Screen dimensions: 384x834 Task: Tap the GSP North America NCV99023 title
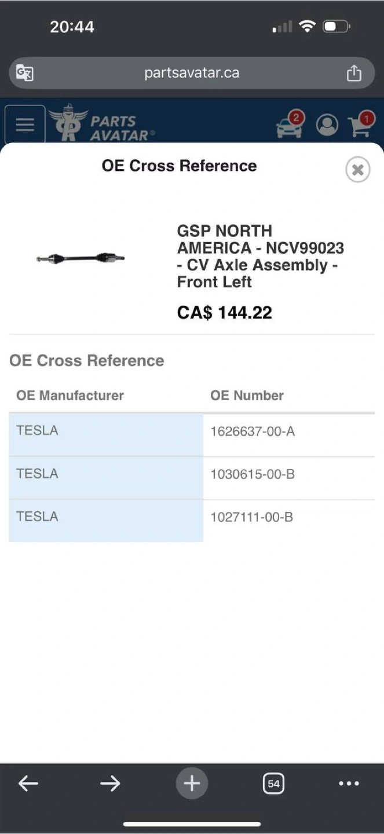pyautogui.click(x=261, y=257)
